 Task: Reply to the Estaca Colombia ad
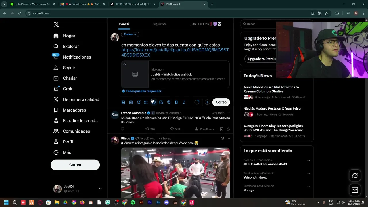123,129
